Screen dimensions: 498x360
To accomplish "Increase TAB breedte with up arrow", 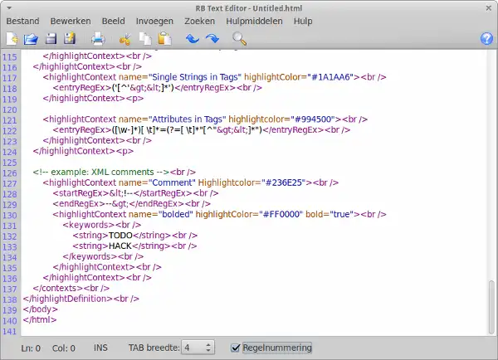I will tap(208, 345).
